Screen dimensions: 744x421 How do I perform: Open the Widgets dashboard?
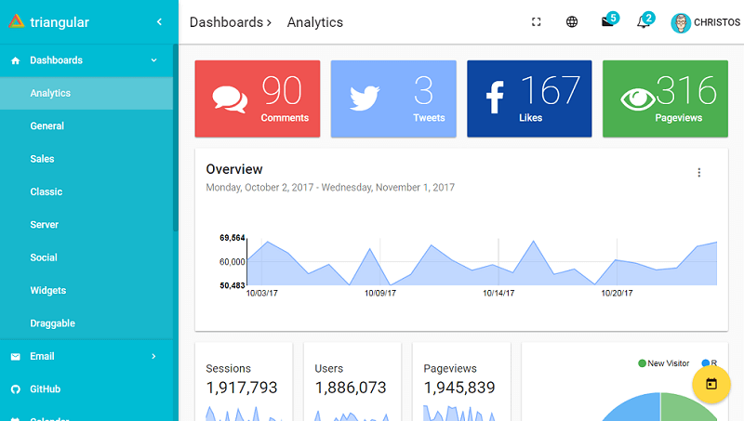(x=86, y=291)
